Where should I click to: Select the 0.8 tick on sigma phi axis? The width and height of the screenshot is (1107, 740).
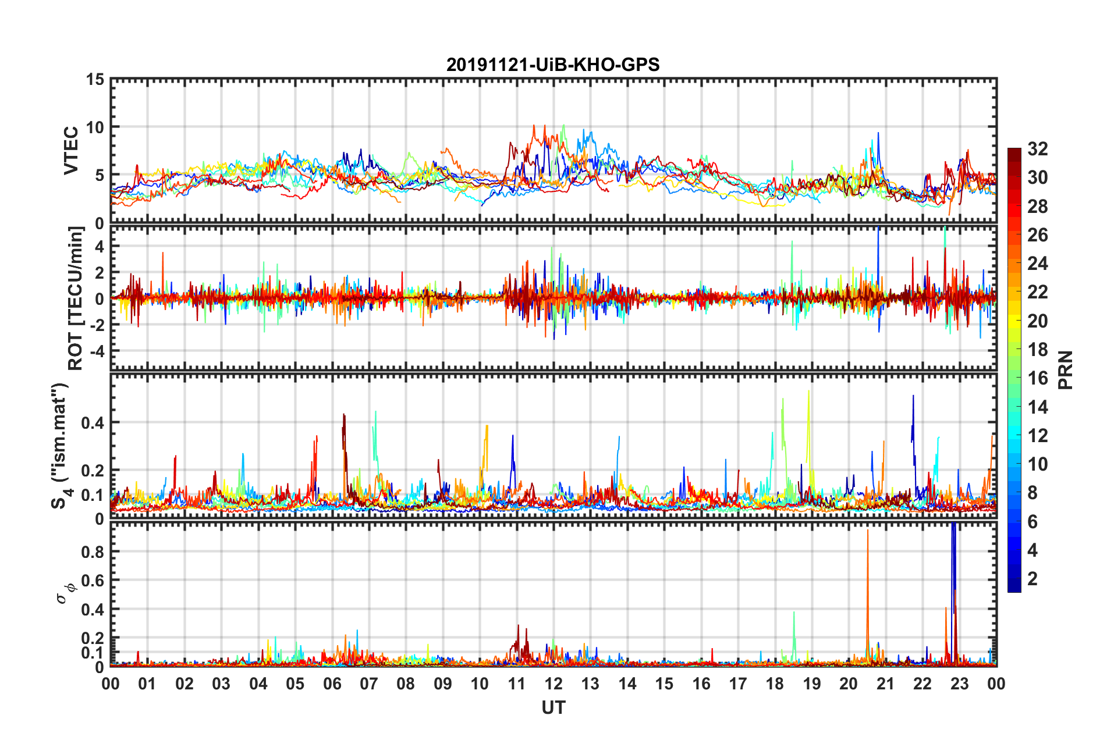(93, 552)
